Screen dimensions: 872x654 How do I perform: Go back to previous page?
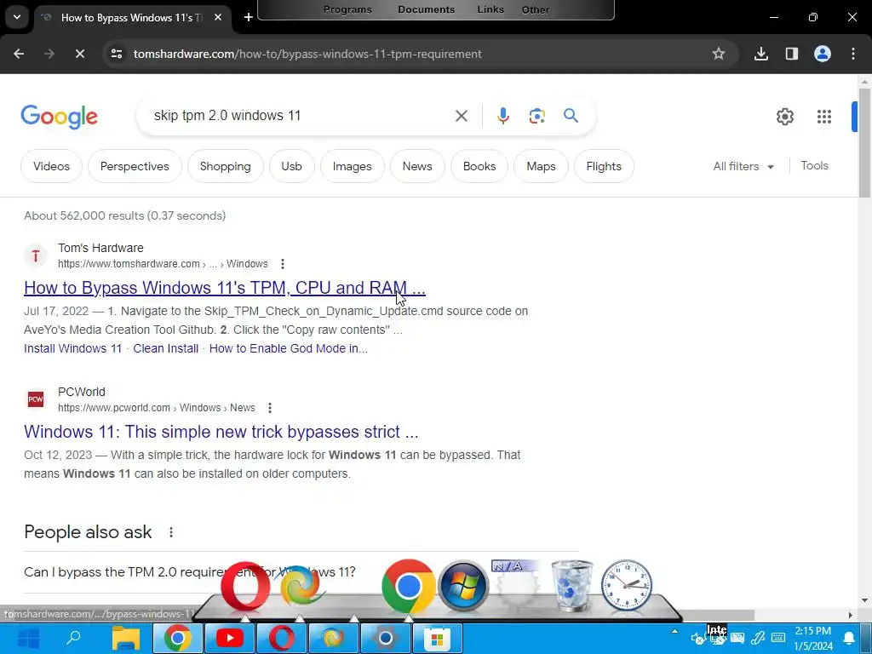point(19,54)
